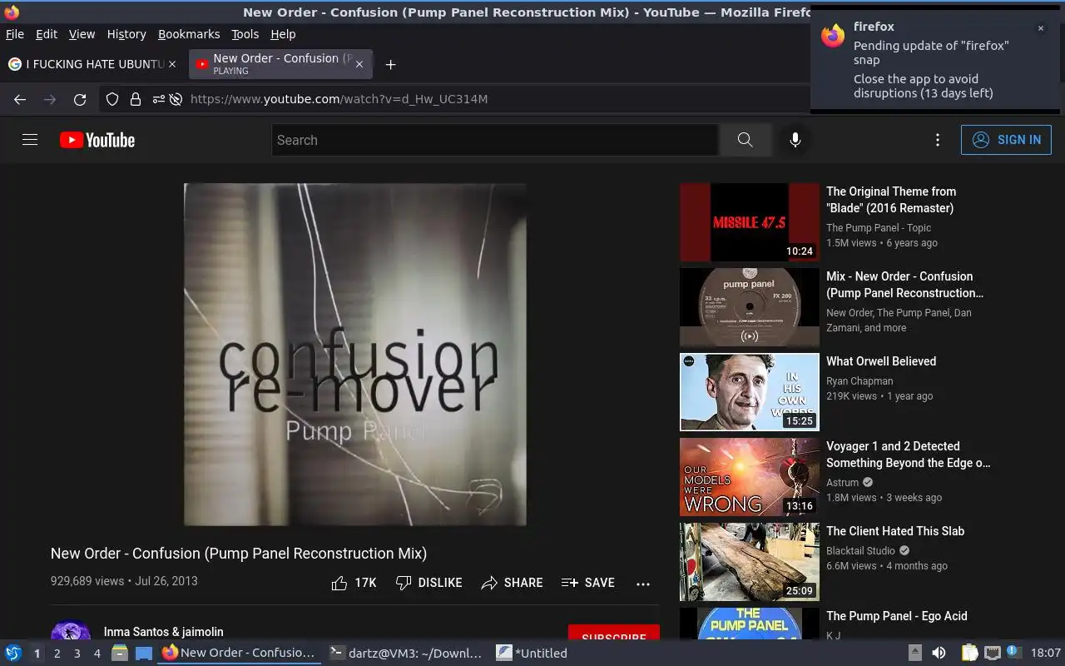Open the View menu
1065x666 pixels.
(x=82, y=34)
